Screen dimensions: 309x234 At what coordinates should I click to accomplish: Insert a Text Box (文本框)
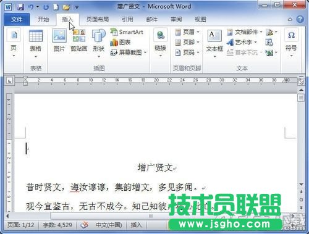click(214, 44)
